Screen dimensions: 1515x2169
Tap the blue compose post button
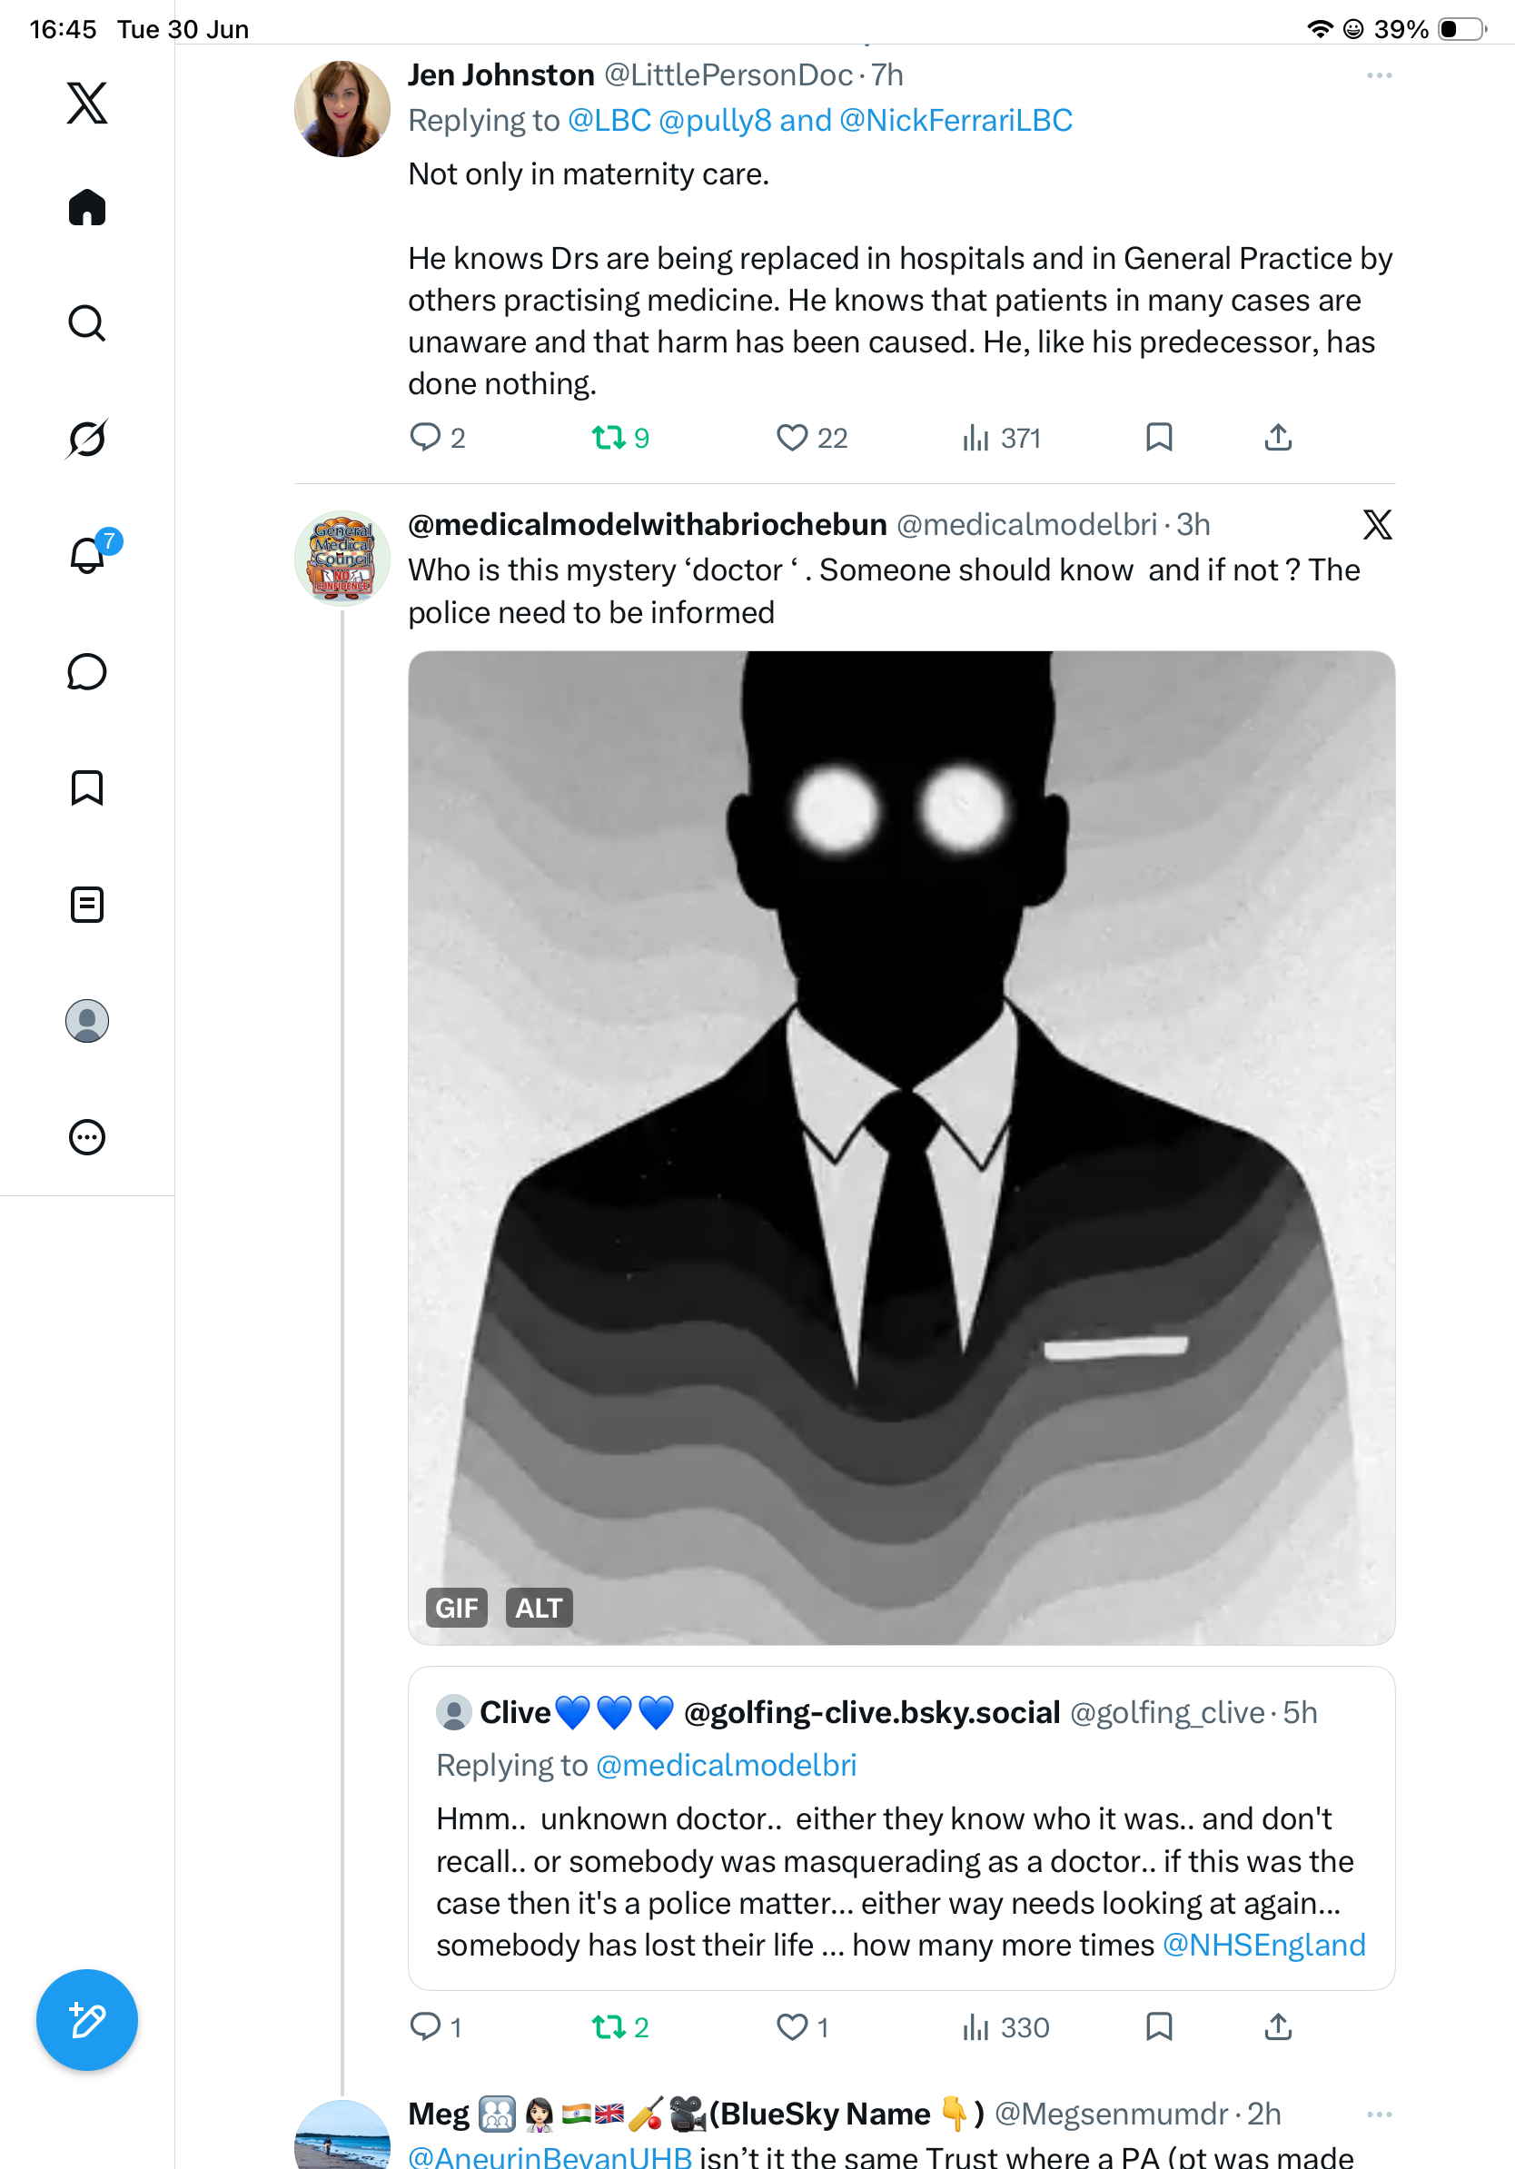click(87, 2020)
